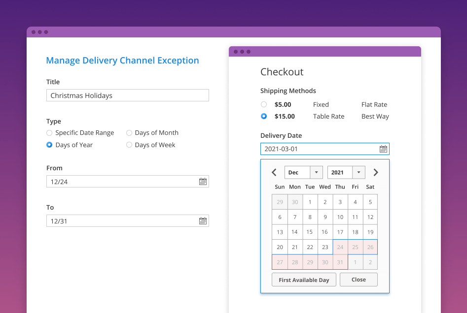Expand the month selector arrow
Viewport: 467px width, 313px height.
(316, 172)
